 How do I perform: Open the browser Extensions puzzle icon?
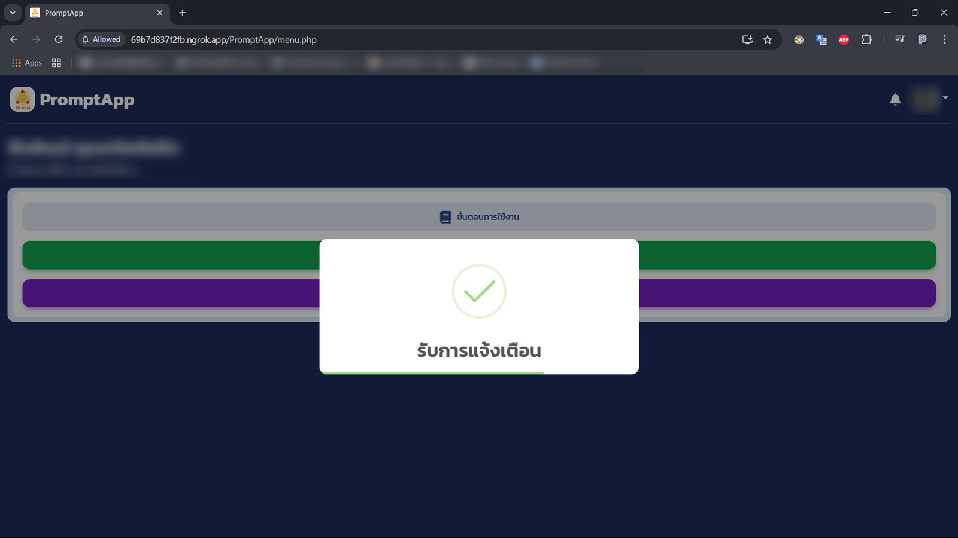[x=866, y=39]
